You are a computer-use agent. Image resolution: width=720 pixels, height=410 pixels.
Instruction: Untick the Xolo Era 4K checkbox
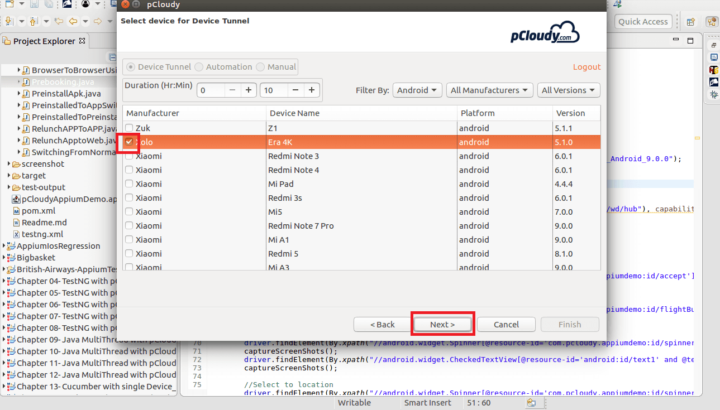pyautogui.click(x=129, y=142)
